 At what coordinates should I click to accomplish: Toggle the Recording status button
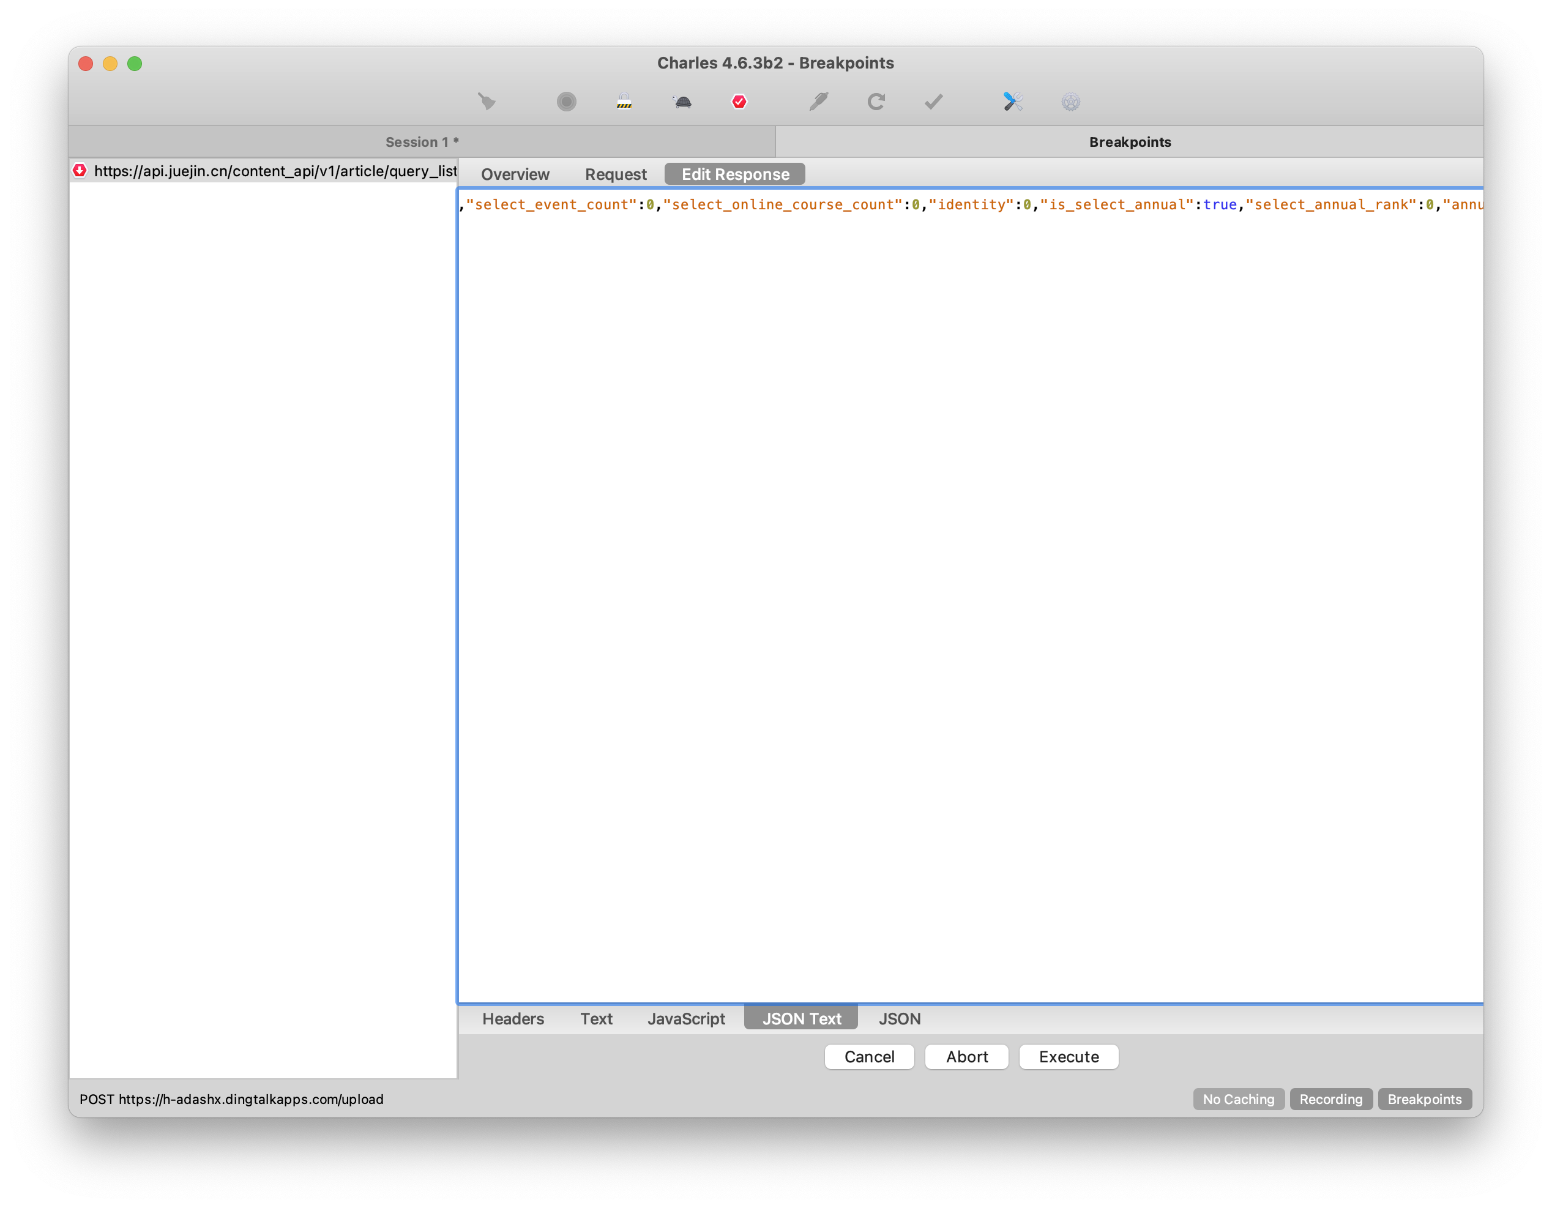[x=1331, y=1099]
